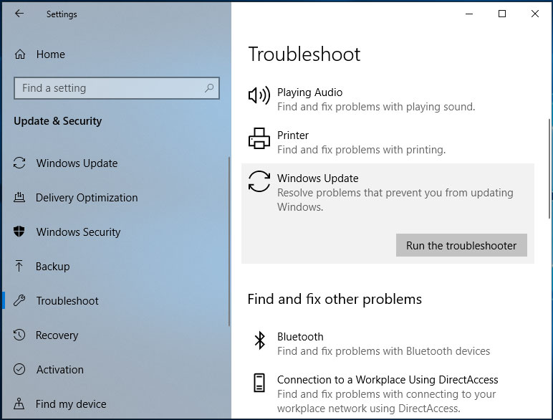Select the Playing Audio speaker icon

pos(259,95)
